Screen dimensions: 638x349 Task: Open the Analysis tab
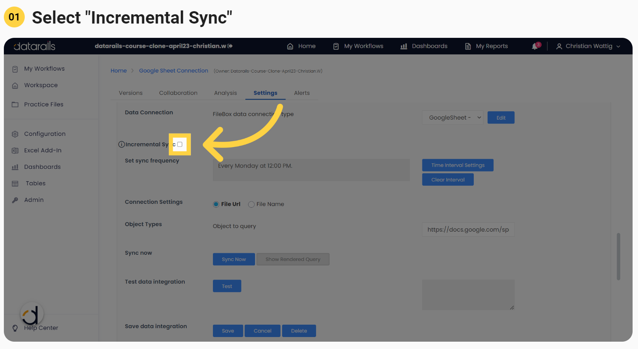click(x=225, y=93)
